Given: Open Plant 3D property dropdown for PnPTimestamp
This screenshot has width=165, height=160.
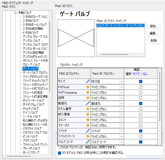Looking at the screenshot, I should tap(122, 93).
